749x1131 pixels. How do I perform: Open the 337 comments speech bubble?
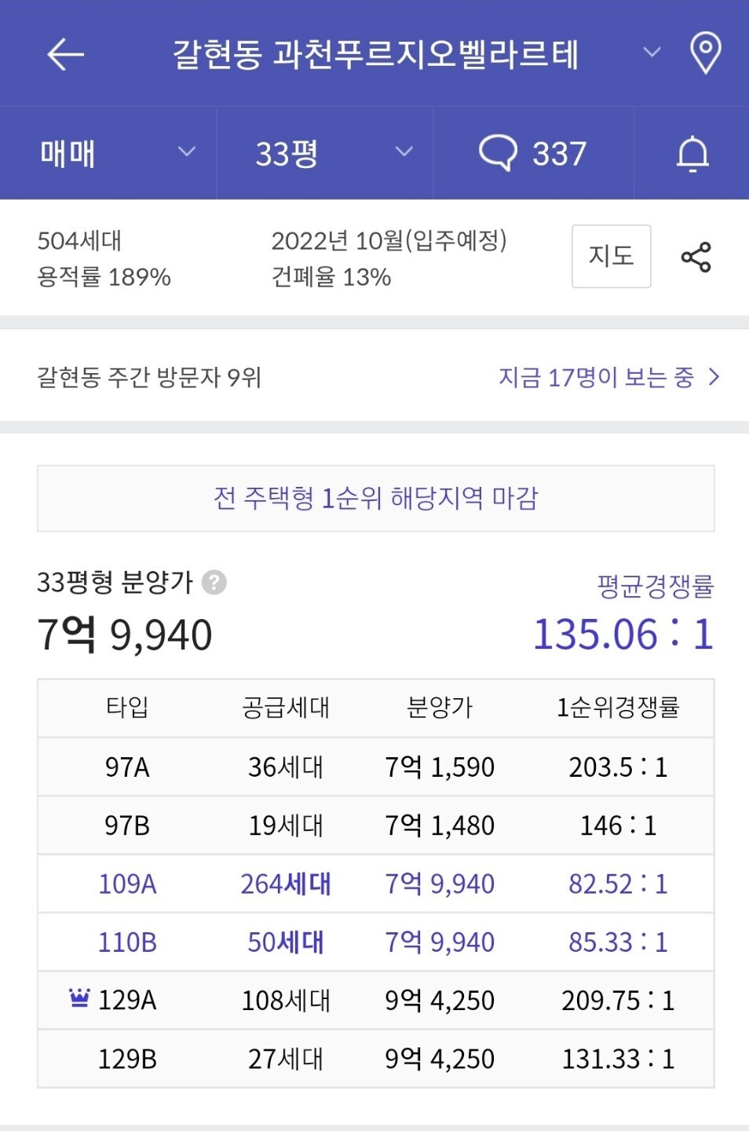pos(533,153)
